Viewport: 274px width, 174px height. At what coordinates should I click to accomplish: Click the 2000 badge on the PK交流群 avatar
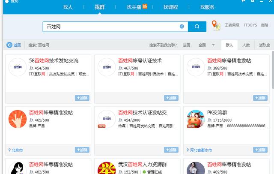(x=191, y=126)
